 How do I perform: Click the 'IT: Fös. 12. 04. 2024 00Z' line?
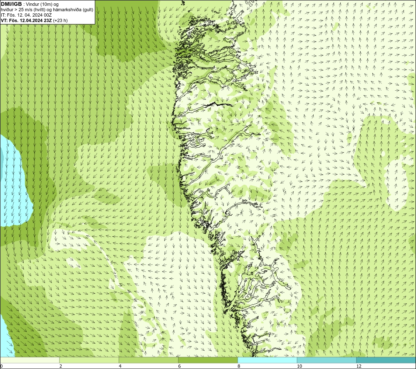26,15
